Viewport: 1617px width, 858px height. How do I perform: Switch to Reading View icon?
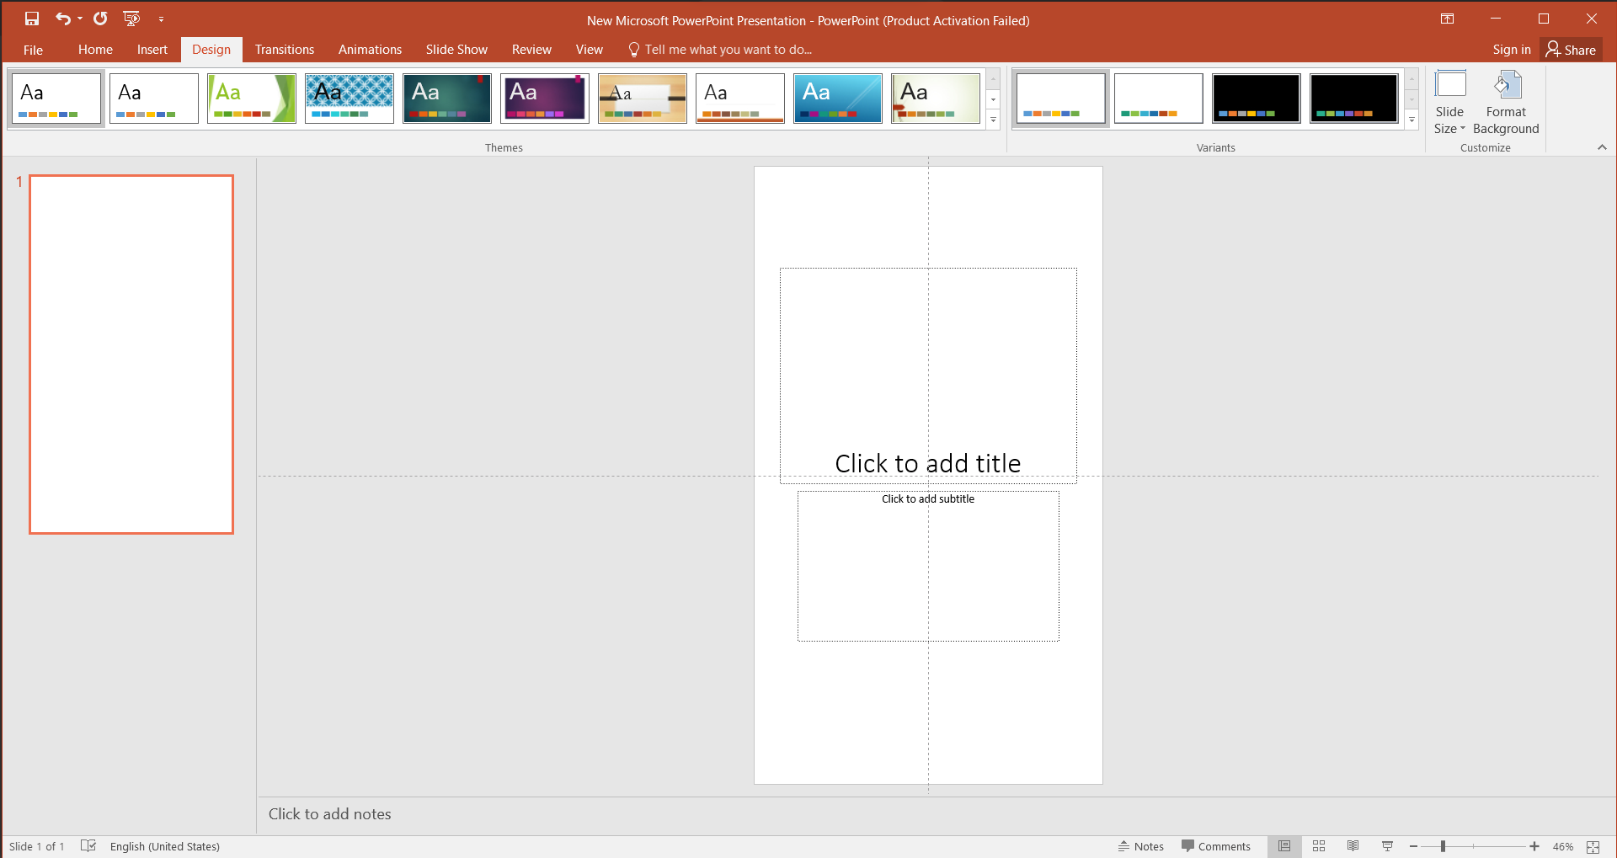click(1353, 846)
